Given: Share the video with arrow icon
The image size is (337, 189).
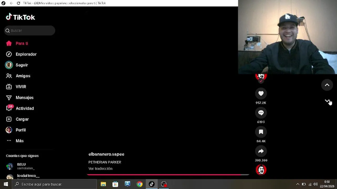Looking at the screenshot, I should click(261, 151).
